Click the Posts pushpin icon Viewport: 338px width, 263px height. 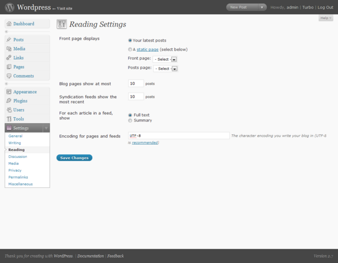[9, 40]
